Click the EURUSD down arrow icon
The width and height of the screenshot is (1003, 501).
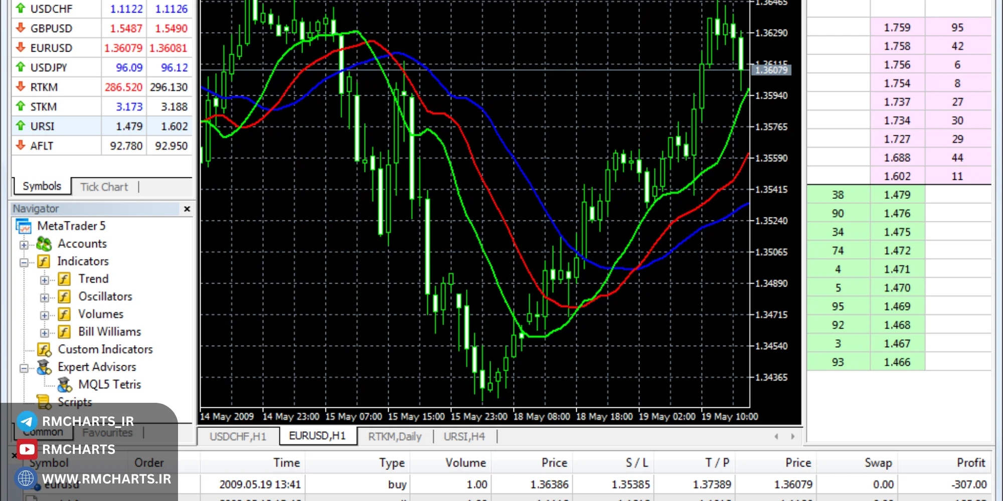click(x=21, y=48)
